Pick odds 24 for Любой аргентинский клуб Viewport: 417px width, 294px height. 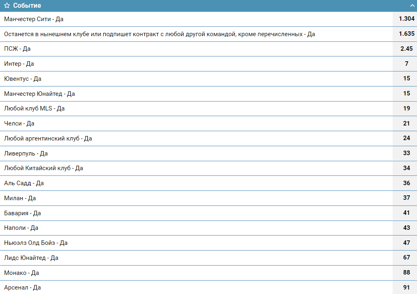(x=405, y=138)
